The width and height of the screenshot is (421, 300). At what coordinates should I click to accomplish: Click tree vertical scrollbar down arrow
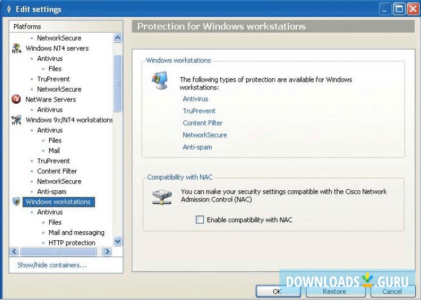[x=117, y=241]
